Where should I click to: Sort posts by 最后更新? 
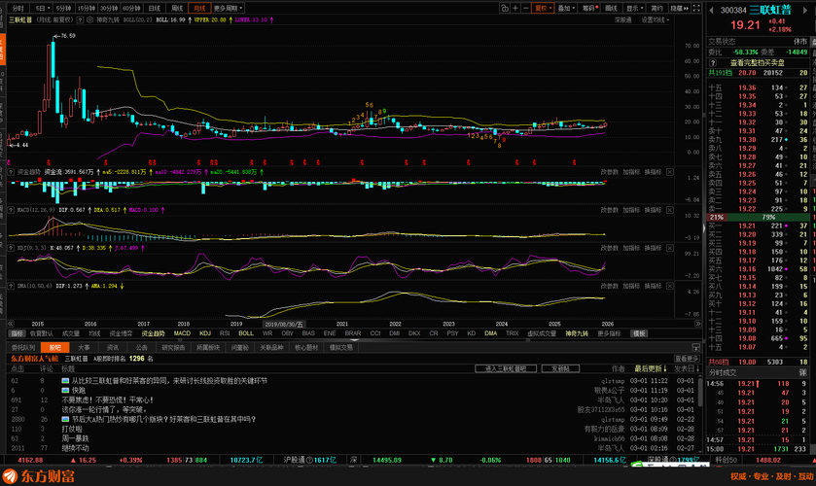[x=649, y=369]
